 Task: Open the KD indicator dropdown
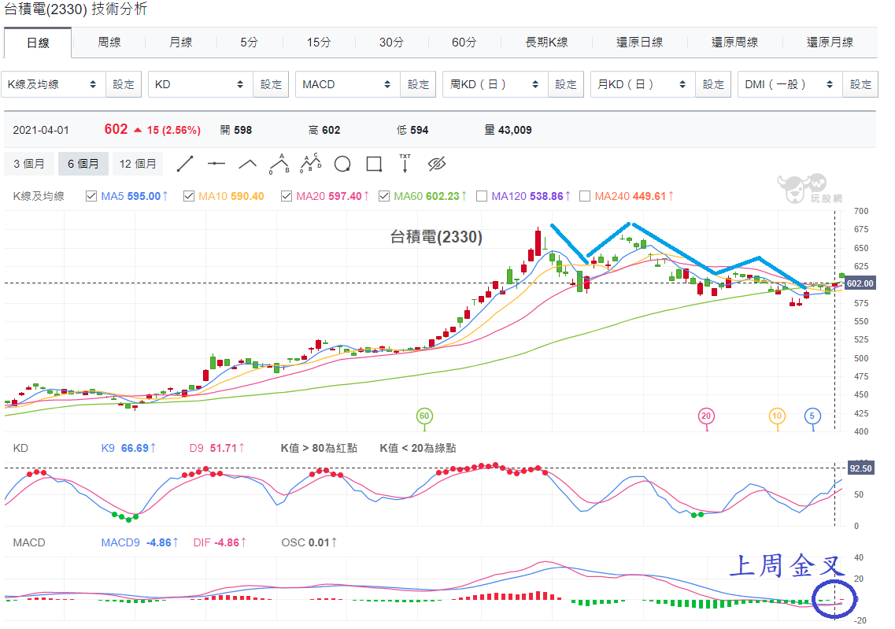(201, 84)
